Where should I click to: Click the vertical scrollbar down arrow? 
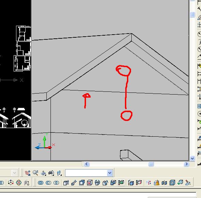192,158
